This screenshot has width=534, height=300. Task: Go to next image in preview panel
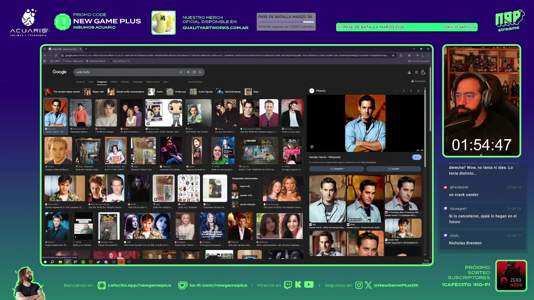(x=403, y=91)
